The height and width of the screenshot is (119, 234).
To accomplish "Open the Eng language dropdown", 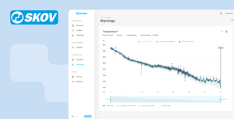I will [x=75, y=116].
